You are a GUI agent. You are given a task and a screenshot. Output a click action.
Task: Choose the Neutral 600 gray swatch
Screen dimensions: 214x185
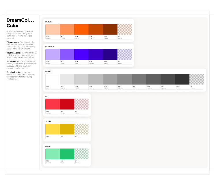124,79
